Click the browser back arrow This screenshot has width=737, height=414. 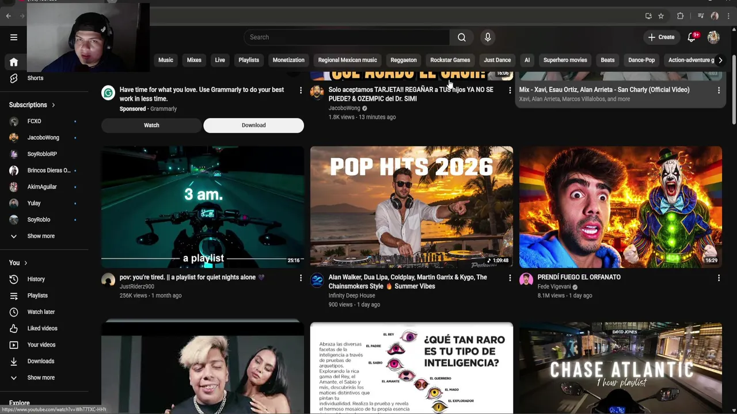point(9,16)
